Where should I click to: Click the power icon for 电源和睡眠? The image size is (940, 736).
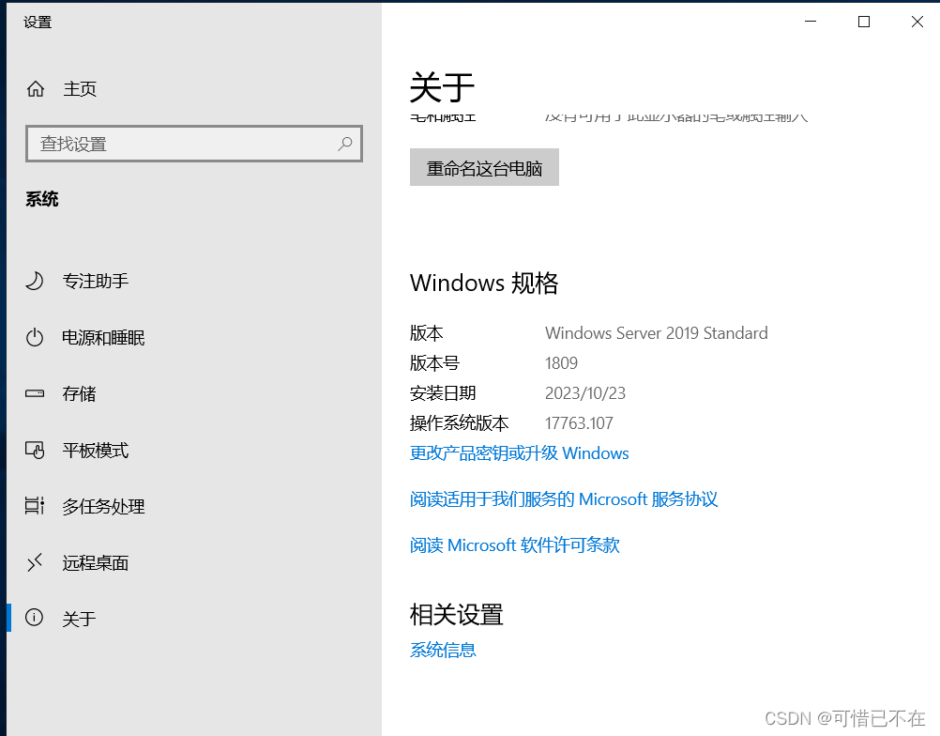tap(35, 337)
